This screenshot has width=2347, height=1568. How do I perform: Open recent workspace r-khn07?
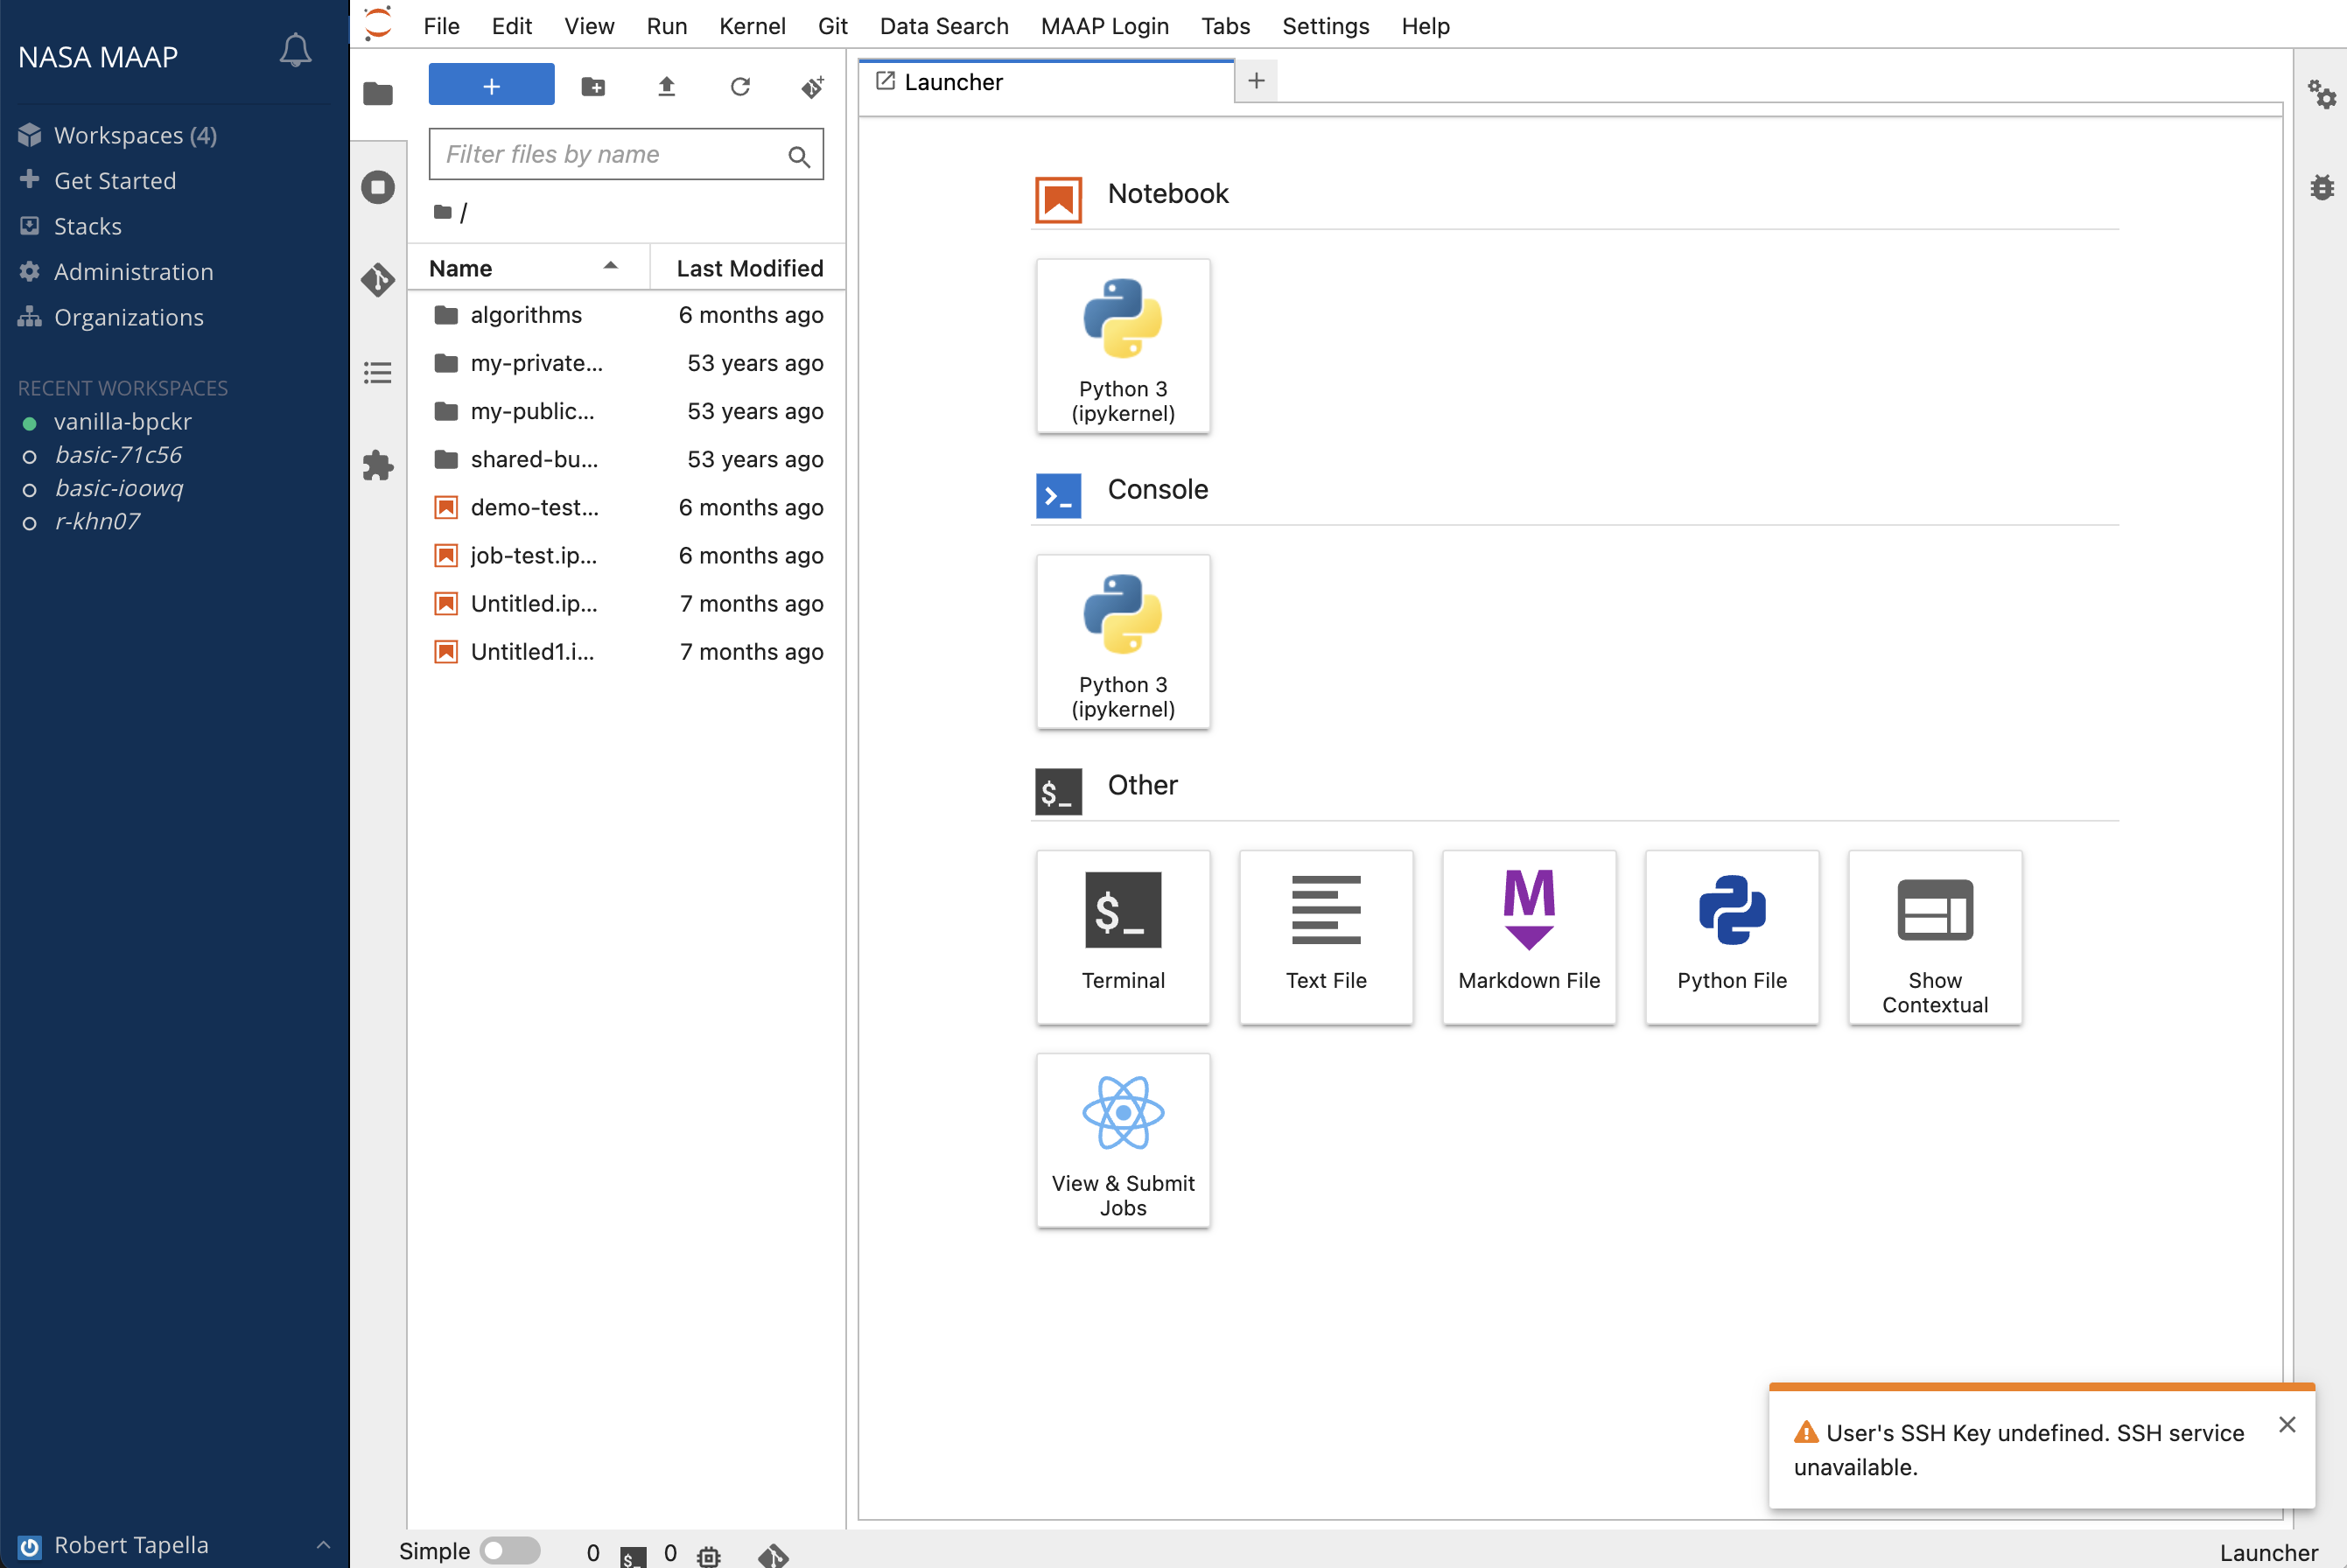pyautogui.click(x=96, y=521)
